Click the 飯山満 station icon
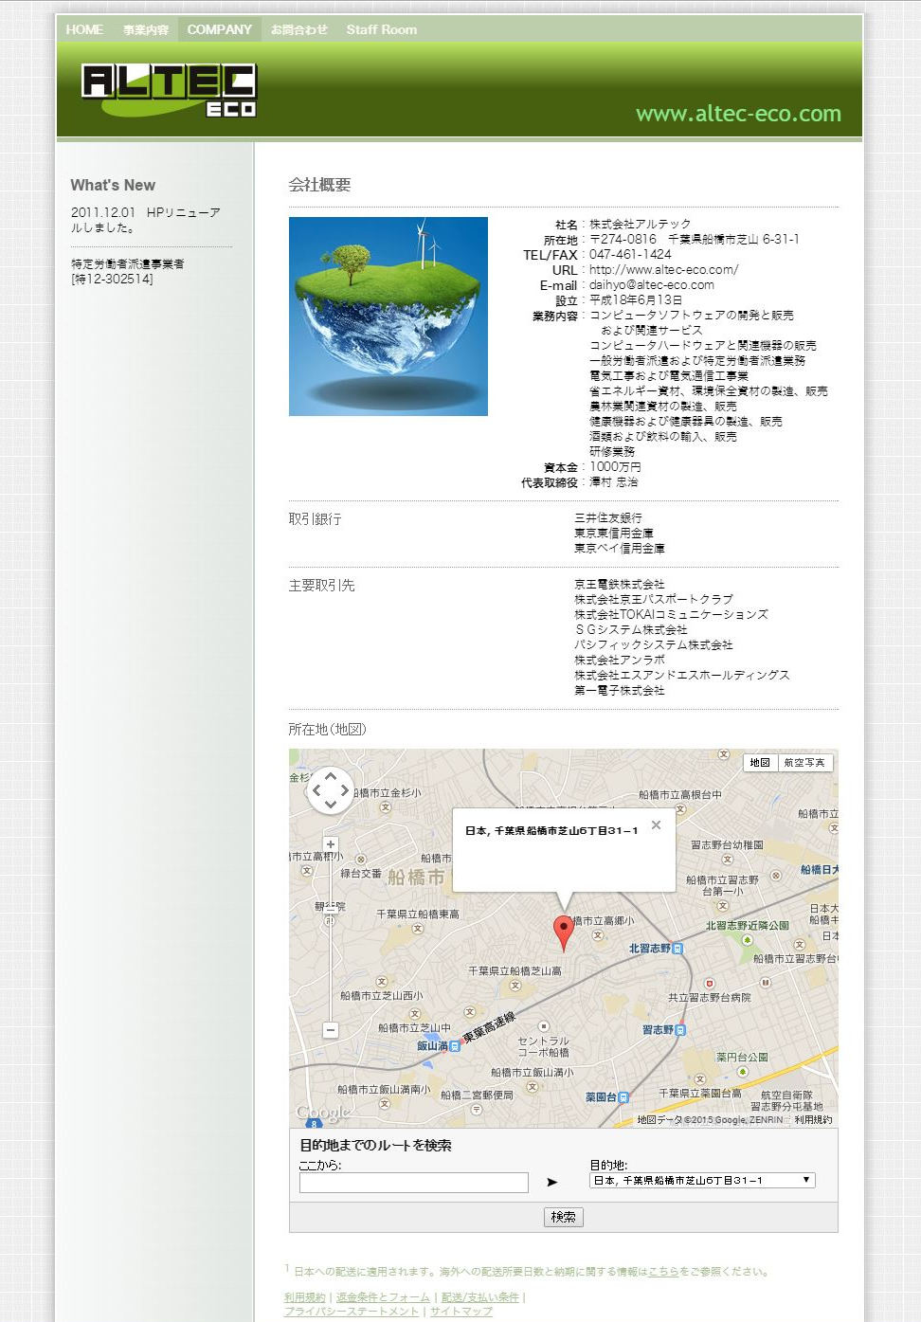This screenshot has height=1322, width=921. [455, 1046]
